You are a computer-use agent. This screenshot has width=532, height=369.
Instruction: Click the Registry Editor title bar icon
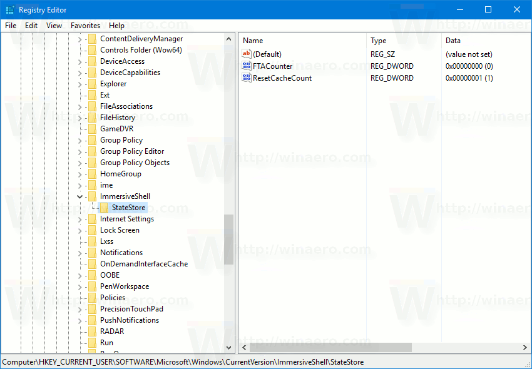9,9
